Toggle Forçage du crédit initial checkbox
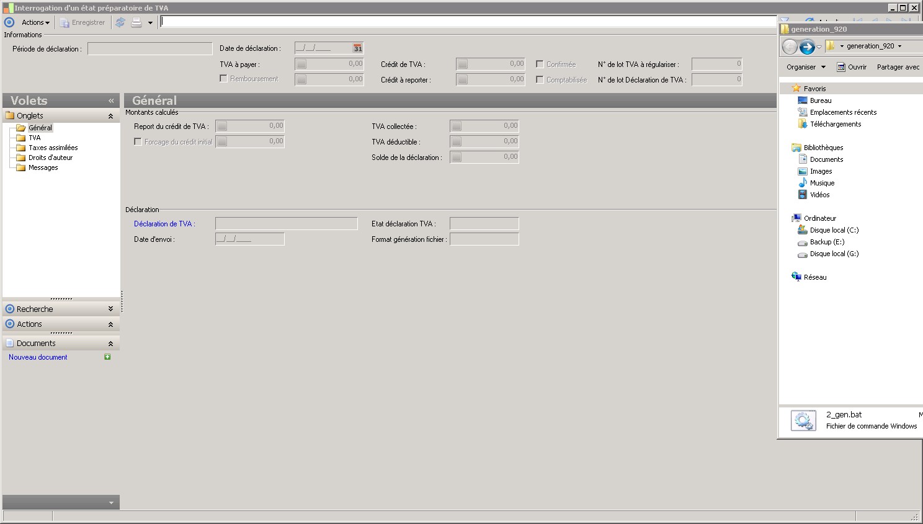The image size is (923, 524). (x=138, y=141)
